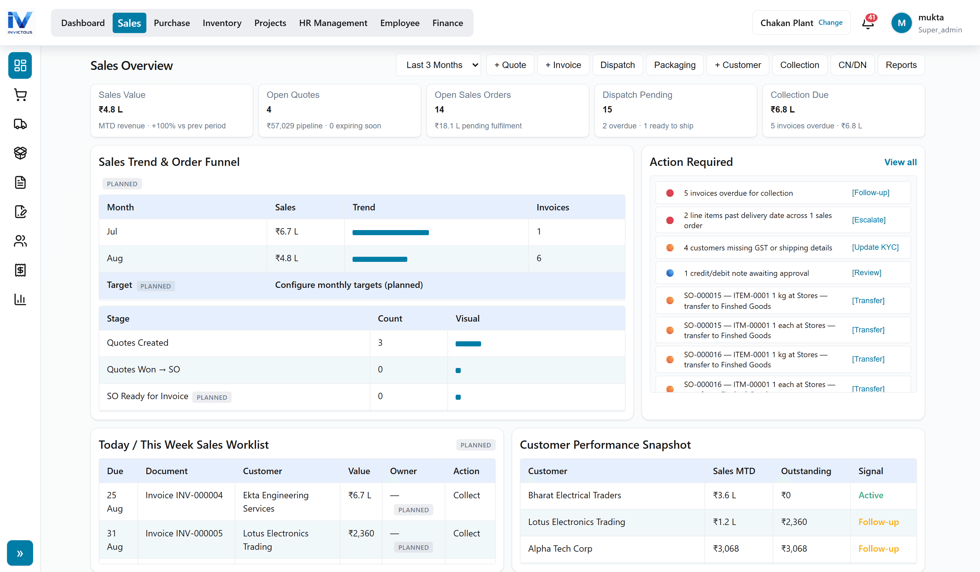Switch to the Dashboard menu
The image size is (980, 572).
[x=83, y=23]
